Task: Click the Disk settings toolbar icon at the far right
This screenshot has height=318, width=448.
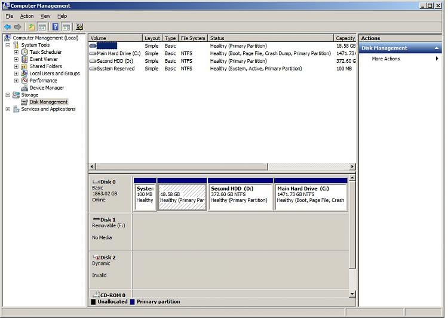Action: [79, 27]
